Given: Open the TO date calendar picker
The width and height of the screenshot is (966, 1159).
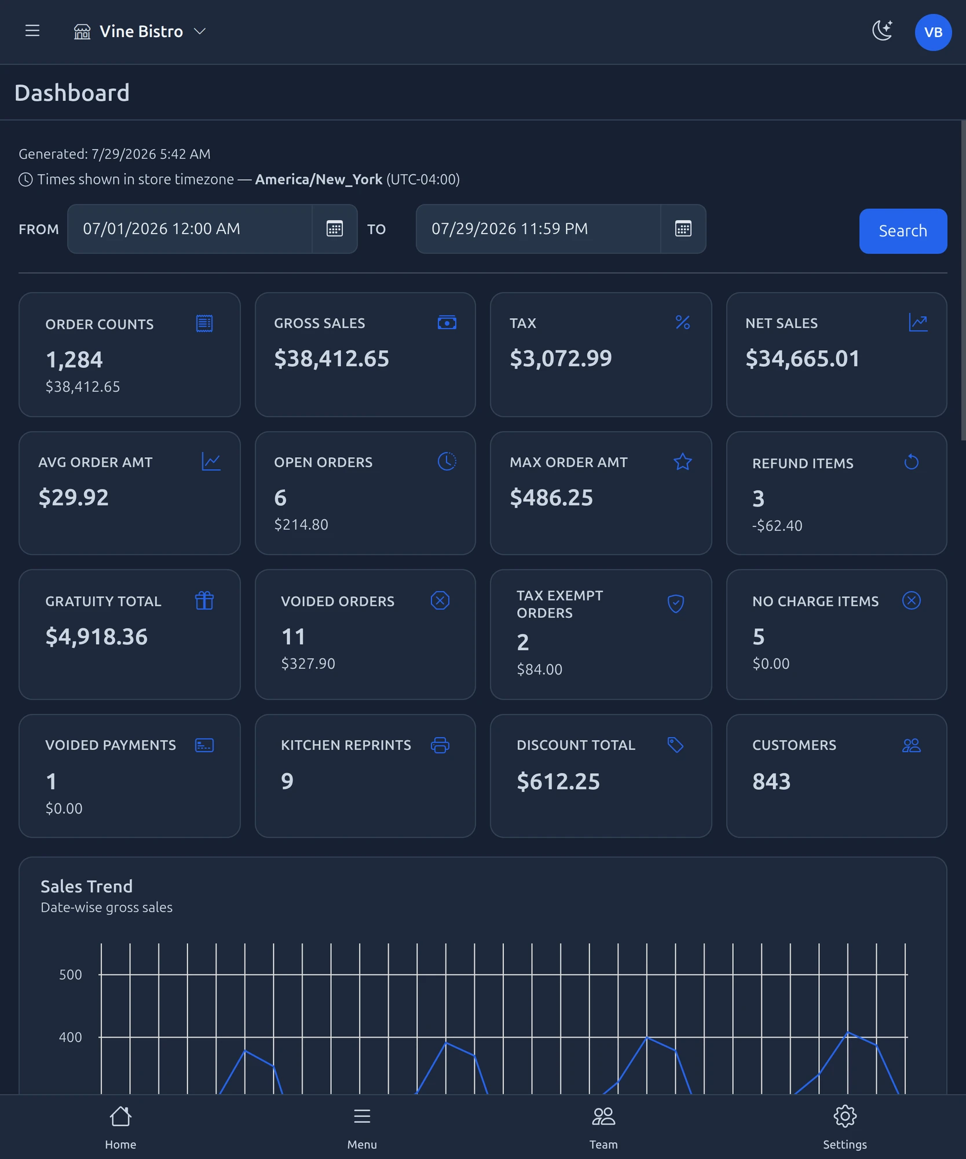Looking at the screenshot, I should [x=683, y=228].
